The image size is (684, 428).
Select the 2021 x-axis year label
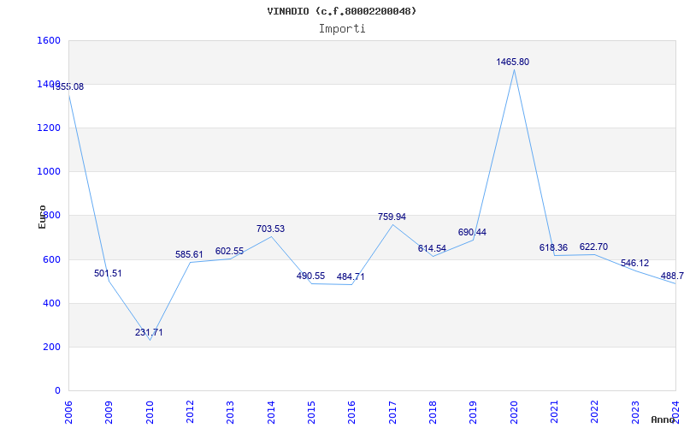click(554, 412)
